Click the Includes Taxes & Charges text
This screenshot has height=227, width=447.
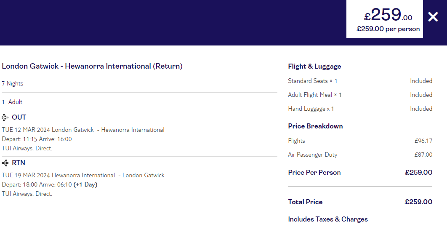coord(328,219)
